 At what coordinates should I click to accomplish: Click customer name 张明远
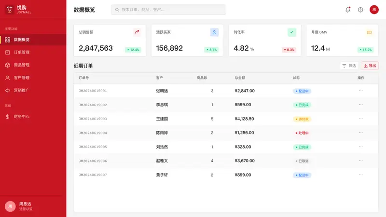click(x=162, y=91)
